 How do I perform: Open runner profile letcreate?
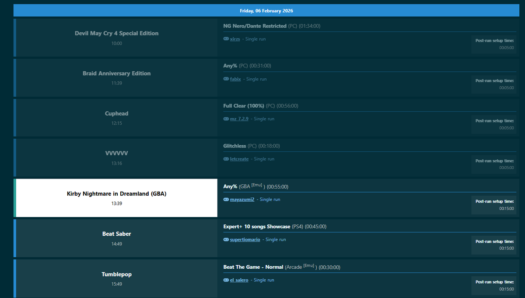239,159
